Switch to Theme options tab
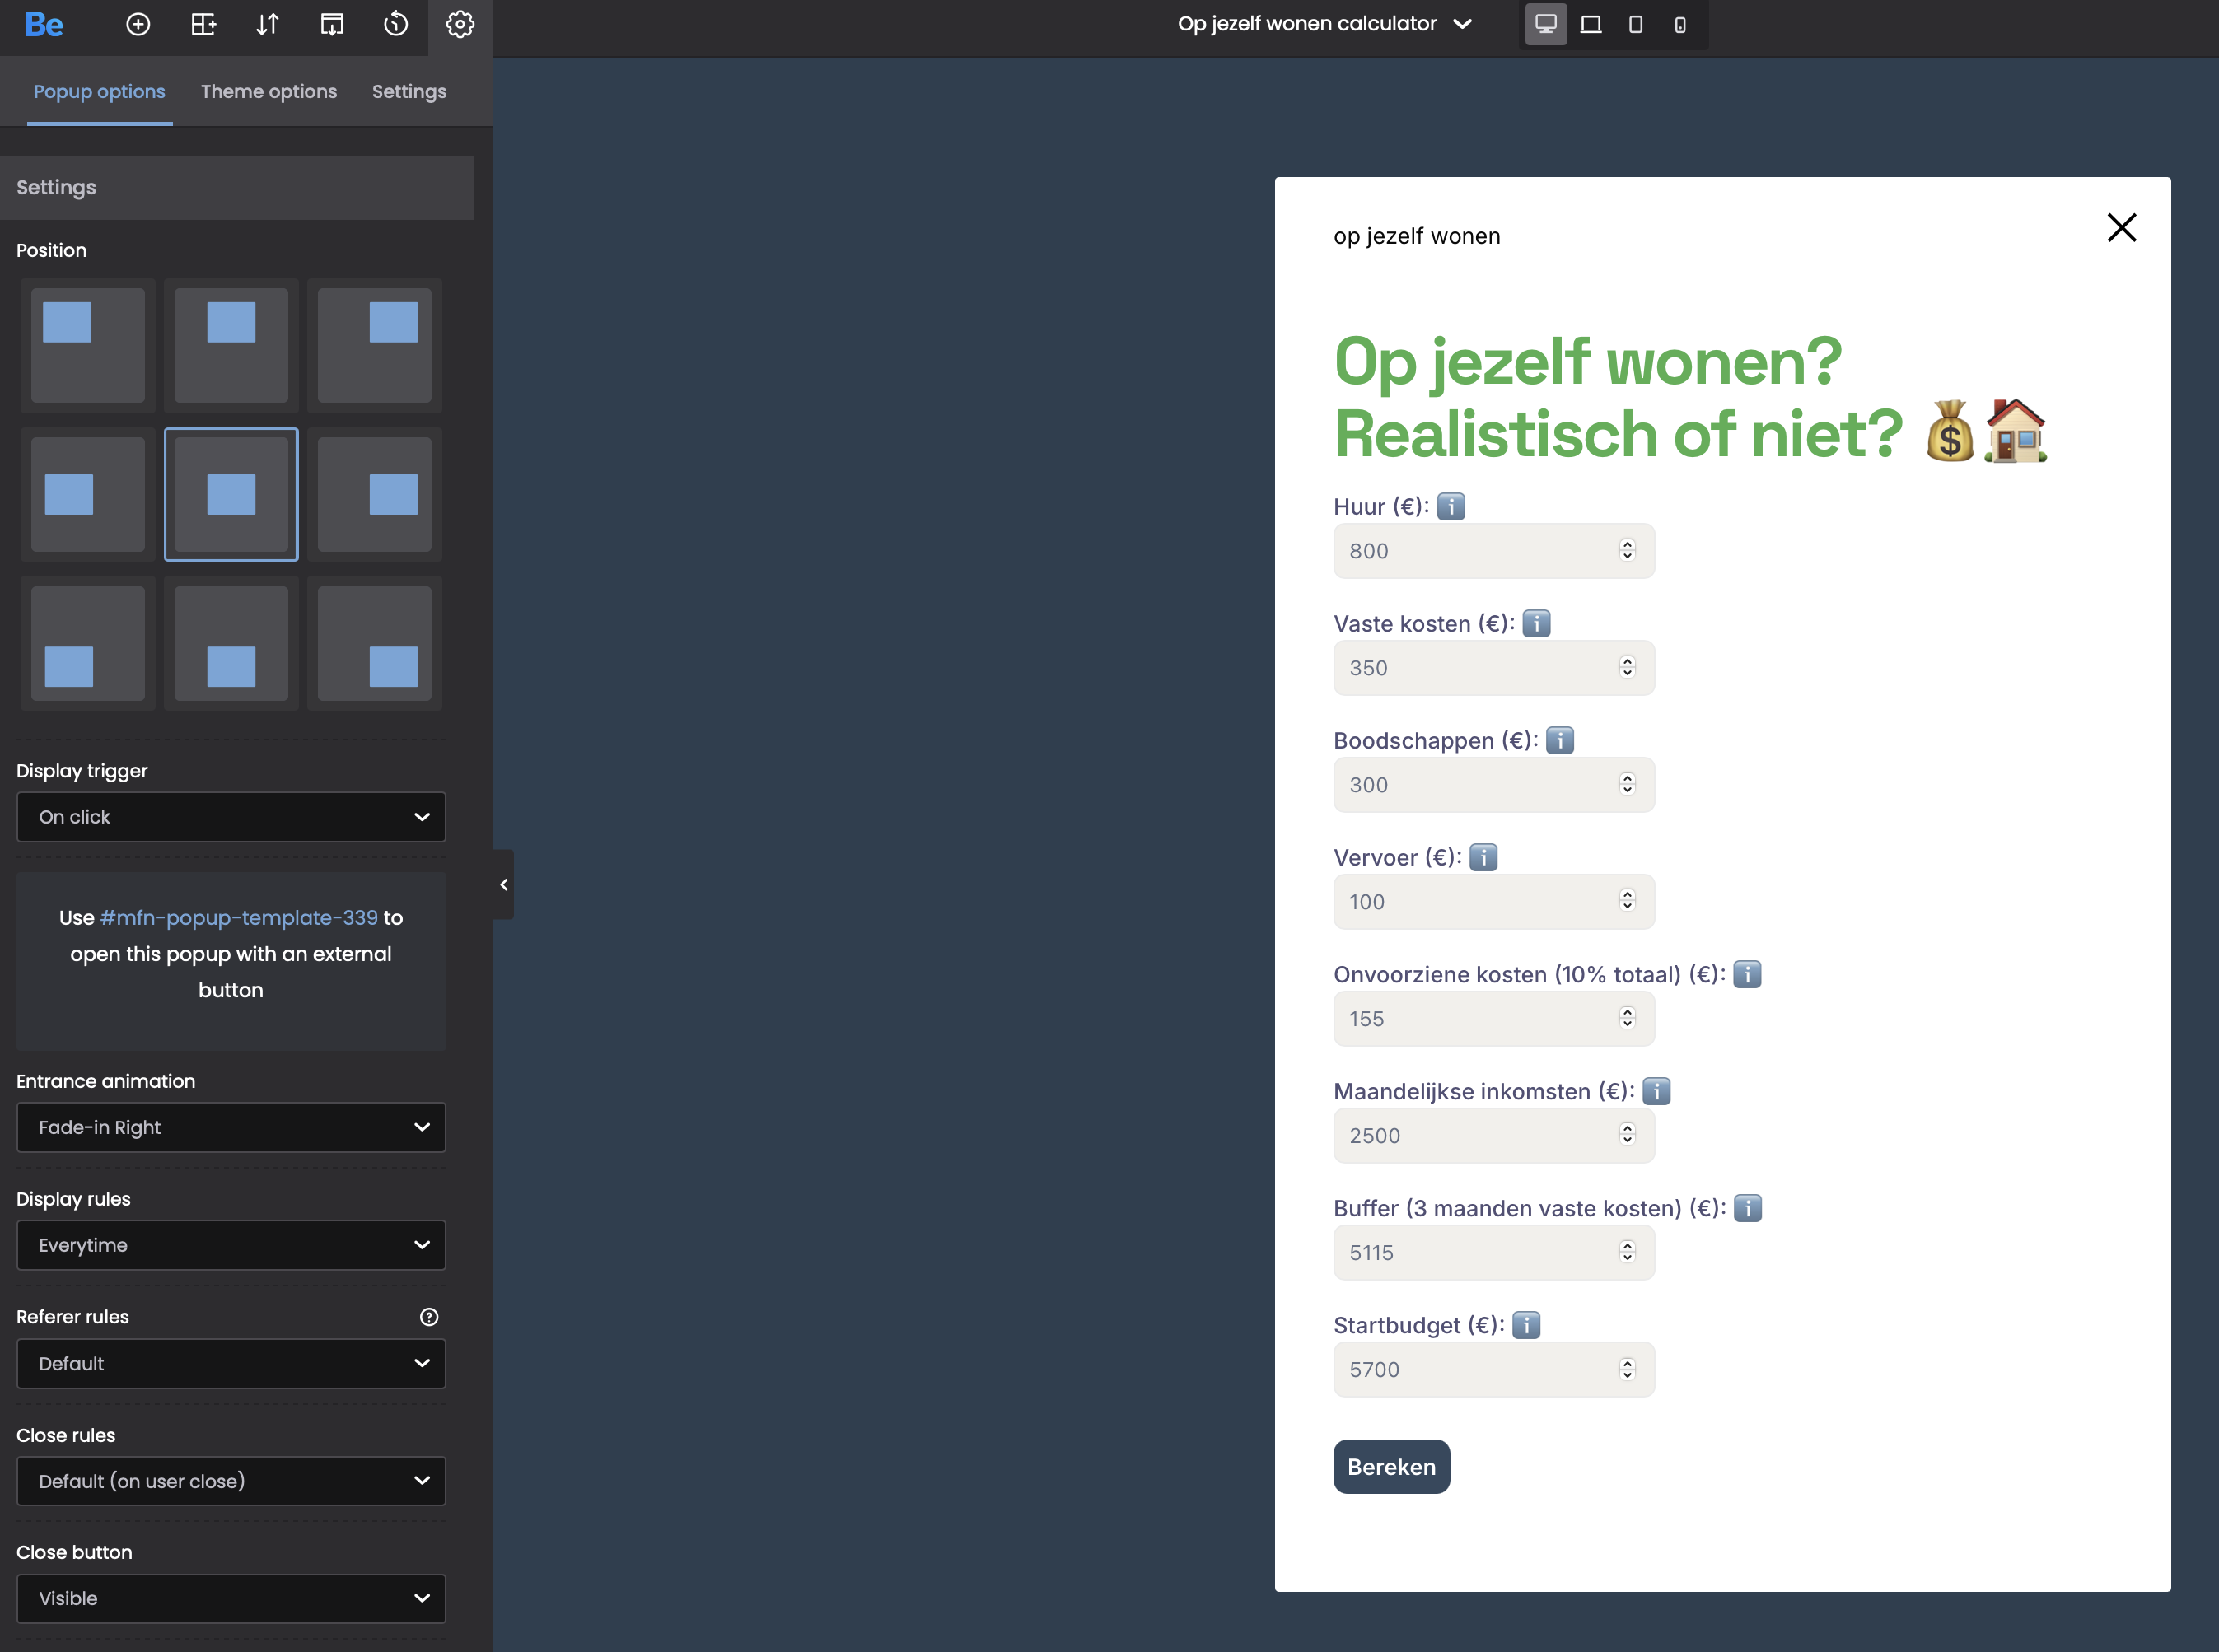 coord(269,91)
